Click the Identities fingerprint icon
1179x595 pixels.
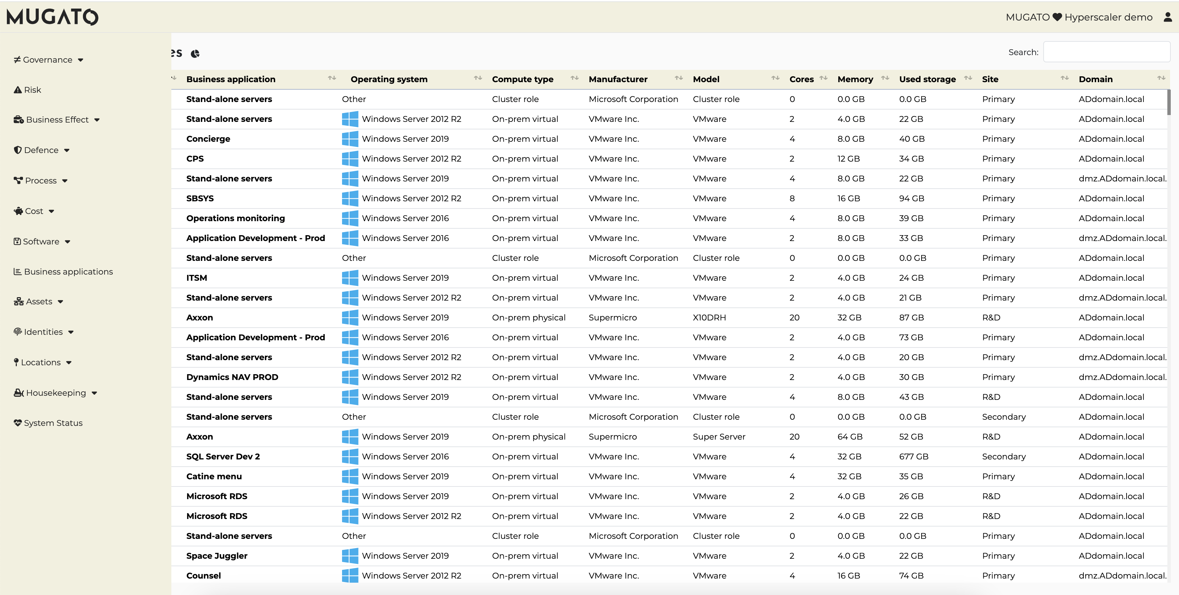18,332
